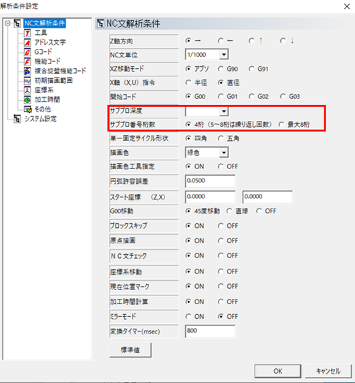This screenshot has height=383, width=355.
Task: Open the アドレス文字 icon in tree
Action: [x=27, y=42]
